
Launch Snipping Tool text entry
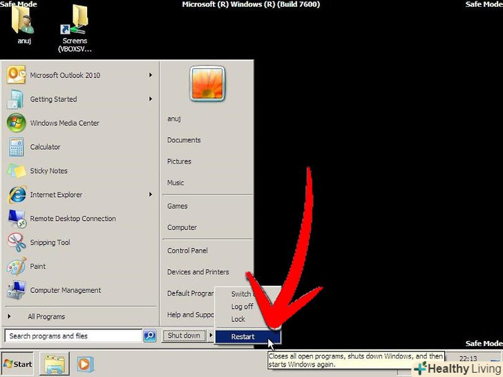pyautogui.click(x=50, y=242)
